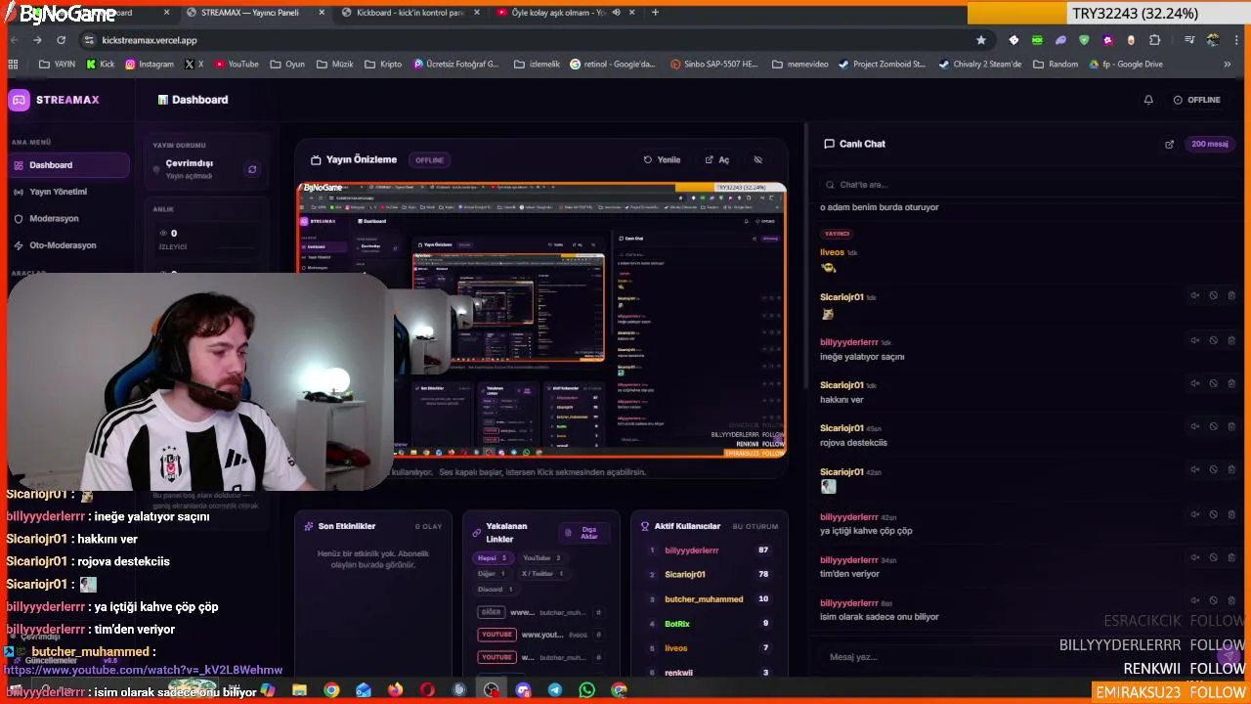
Task: Refresh the Yayın Durumu status card
Action: point(252,169)
